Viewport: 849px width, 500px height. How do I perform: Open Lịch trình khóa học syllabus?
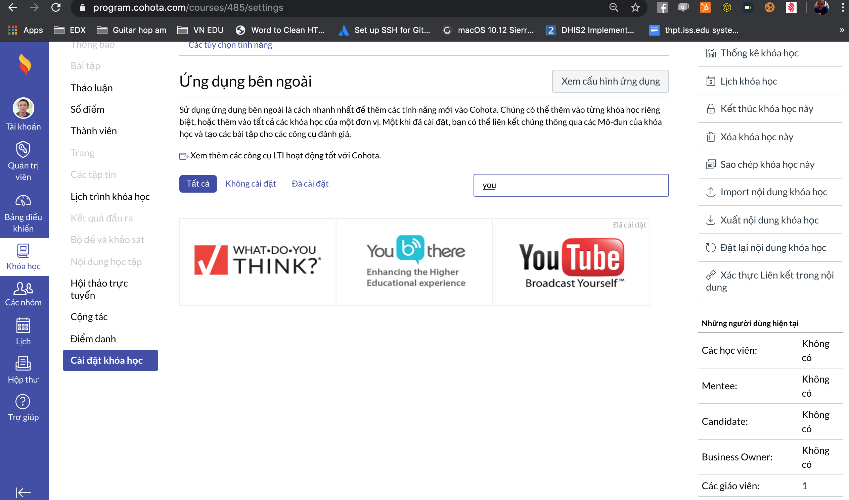click(x=110, y=197)
